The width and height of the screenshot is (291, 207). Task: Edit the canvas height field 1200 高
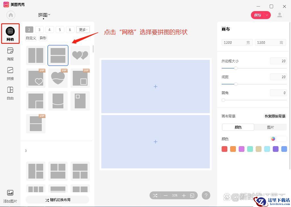[x=271, y=43]
